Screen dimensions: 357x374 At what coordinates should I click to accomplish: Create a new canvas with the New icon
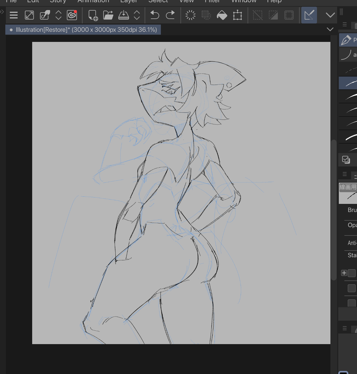93,15
